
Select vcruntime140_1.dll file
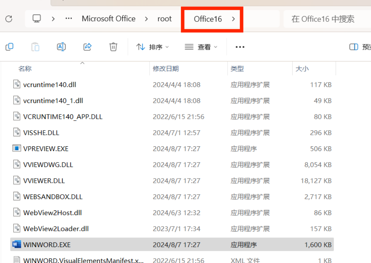pyautogui.click(x=53, y=101)
